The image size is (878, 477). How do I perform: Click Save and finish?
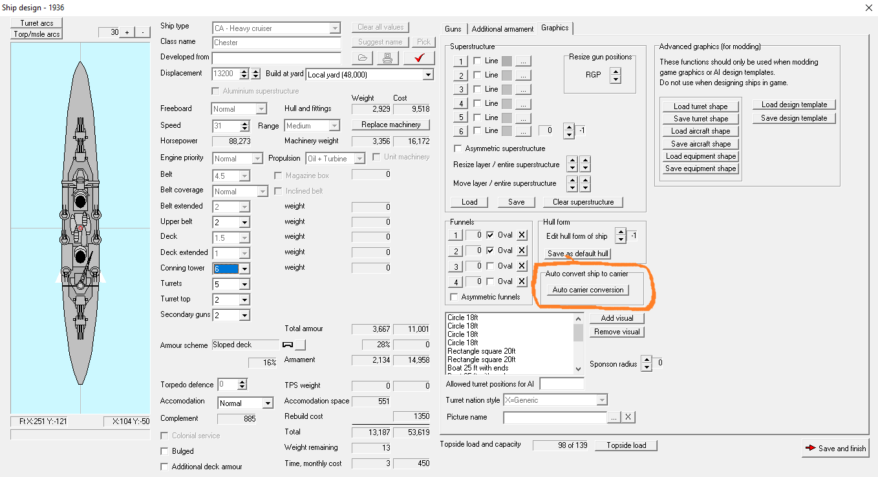click(x=836, y=448)
